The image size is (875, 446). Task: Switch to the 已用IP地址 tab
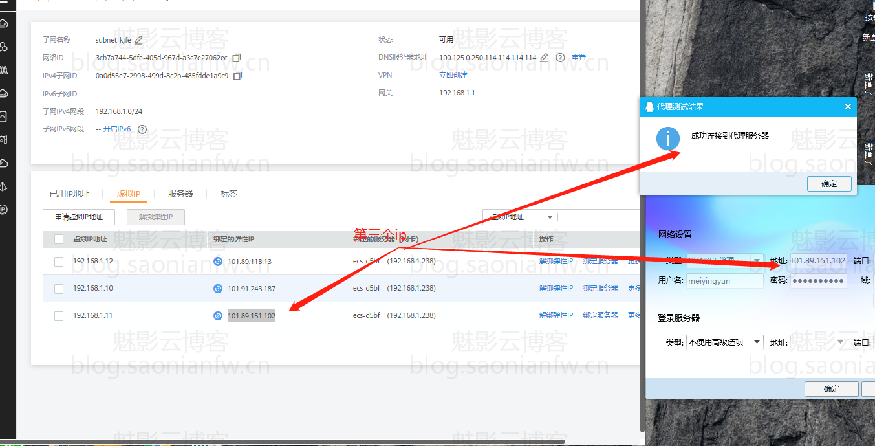tap(70, 194)
